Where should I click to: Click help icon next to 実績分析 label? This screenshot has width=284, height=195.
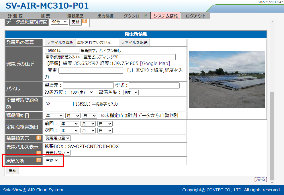pos(39,160)
